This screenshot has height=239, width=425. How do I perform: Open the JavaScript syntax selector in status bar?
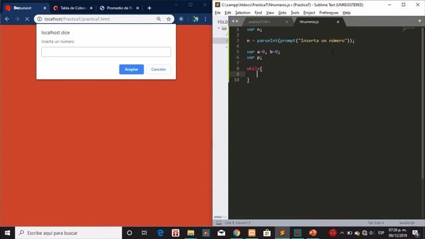tap(406, 223)
